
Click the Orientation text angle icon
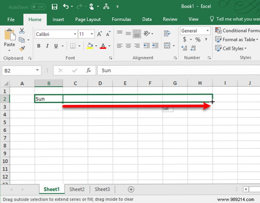147,34
